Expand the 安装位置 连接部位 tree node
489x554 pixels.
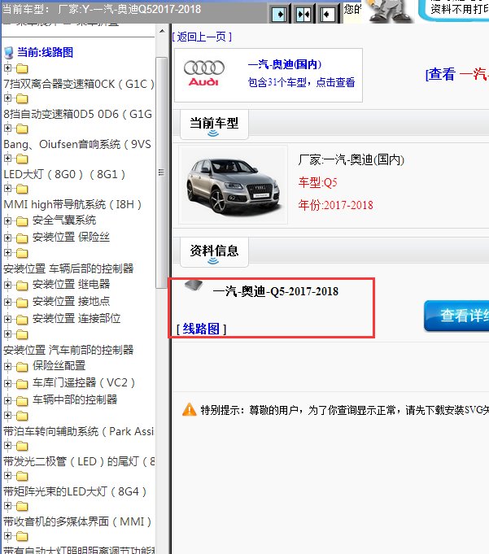point(7,319)
